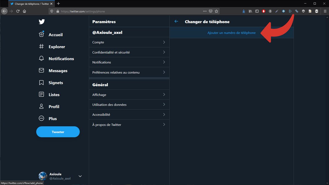The image size is (329, 185).
Task: Open the Signets bookmark icon
Action: [x=41, y=83]
